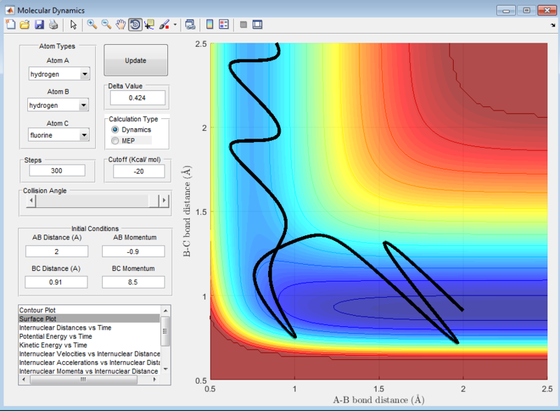Click the Print Figure icon
This screenshot has height=411, width=560.
click(x=53, y=25)
